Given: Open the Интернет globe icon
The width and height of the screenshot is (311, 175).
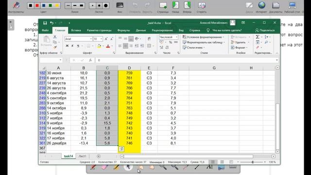Looking at the screenshot, I should tap(261, 5).
